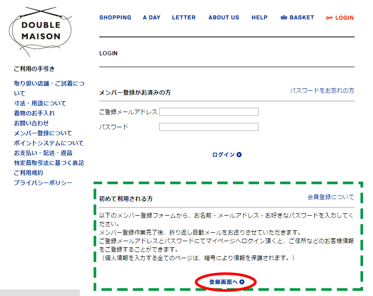Go to the LETTER section
Image resolution: width=373 pixels, height=296 pixels.
[x=183, y=17]
